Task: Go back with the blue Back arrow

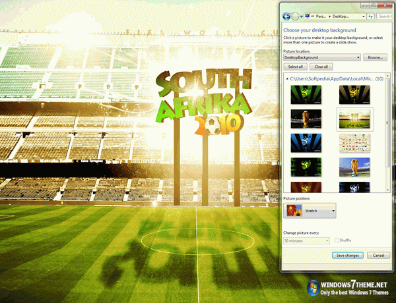Action: click(x=286, y=16)
